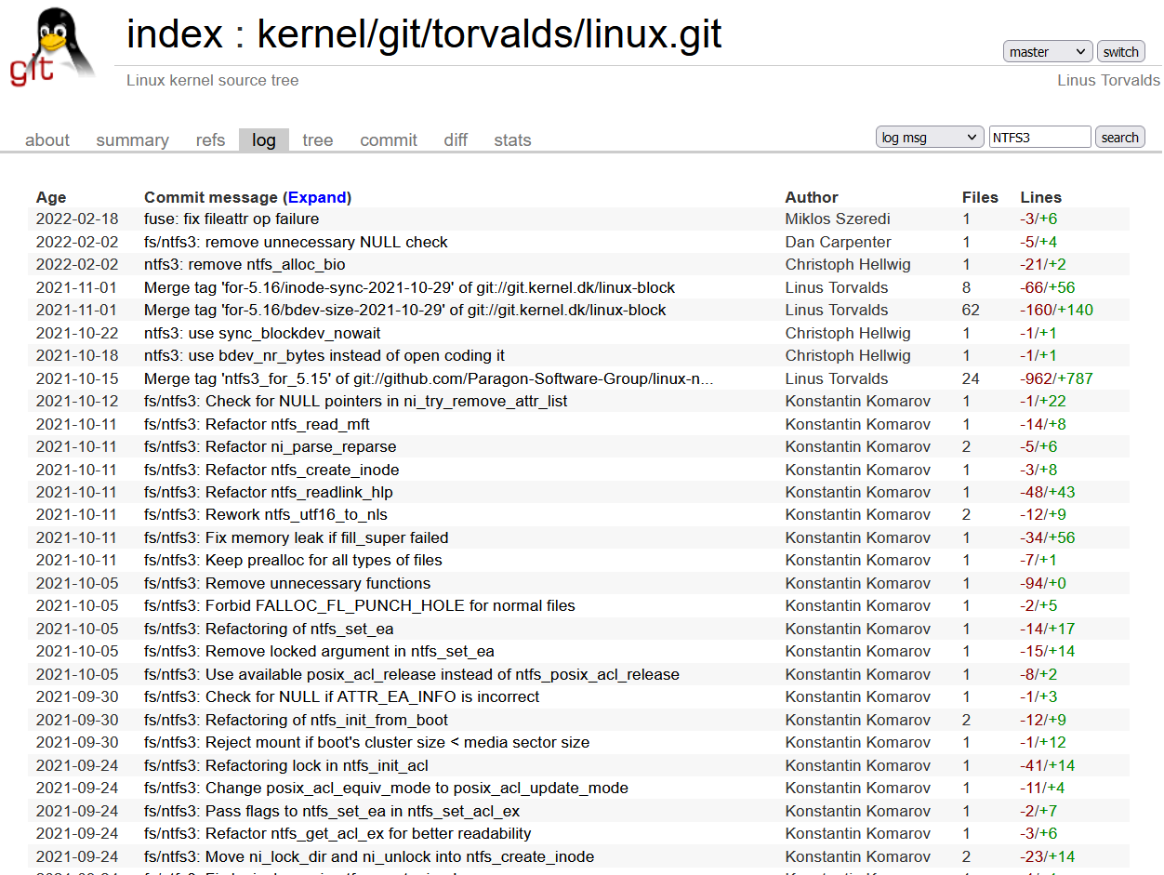This screenshot has height=875, width=1164.
Task: Open 'Refactoring of ntfs_set_ea' commit
Action: [269, 629]
